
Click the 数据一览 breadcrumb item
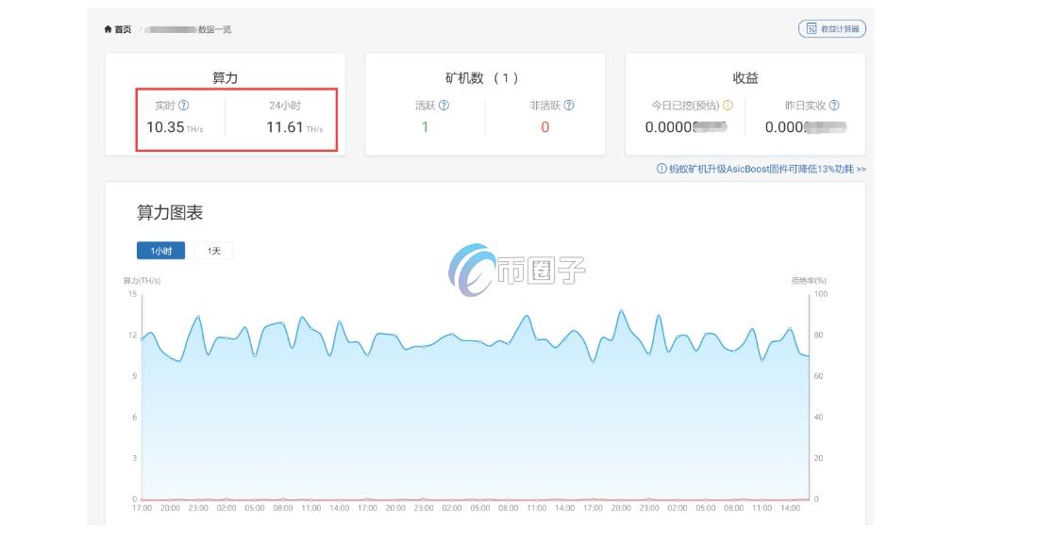[214, 29]
